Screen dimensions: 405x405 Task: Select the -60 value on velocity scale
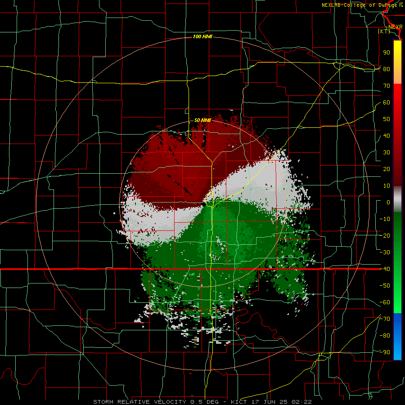385,302
